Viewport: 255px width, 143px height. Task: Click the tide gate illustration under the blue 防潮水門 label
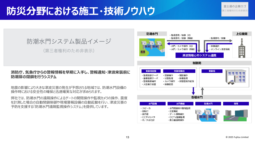point(208,115)
